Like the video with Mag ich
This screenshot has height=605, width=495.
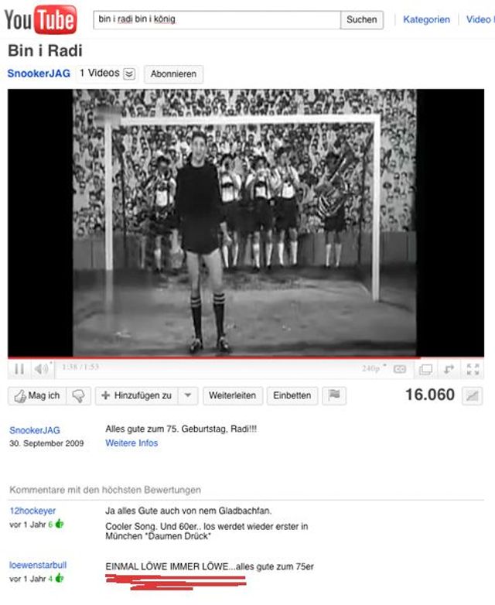point(37,396)
